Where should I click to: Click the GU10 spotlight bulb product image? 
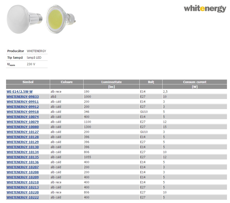tap(60, 19)
